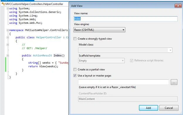Collapse the namespace MVCCustomHelper.Controllers block
183x115 pixels.
pos(8,30)
